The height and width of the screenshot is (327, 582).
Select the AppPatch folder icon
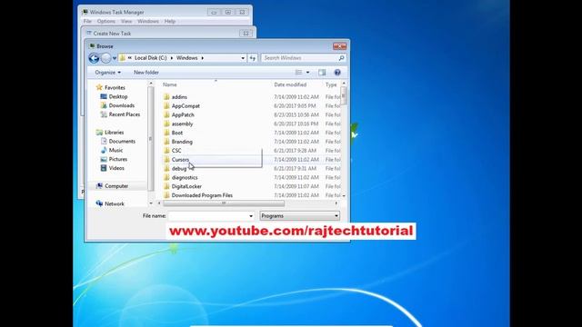pyautogui.click(x=166, y=114)
